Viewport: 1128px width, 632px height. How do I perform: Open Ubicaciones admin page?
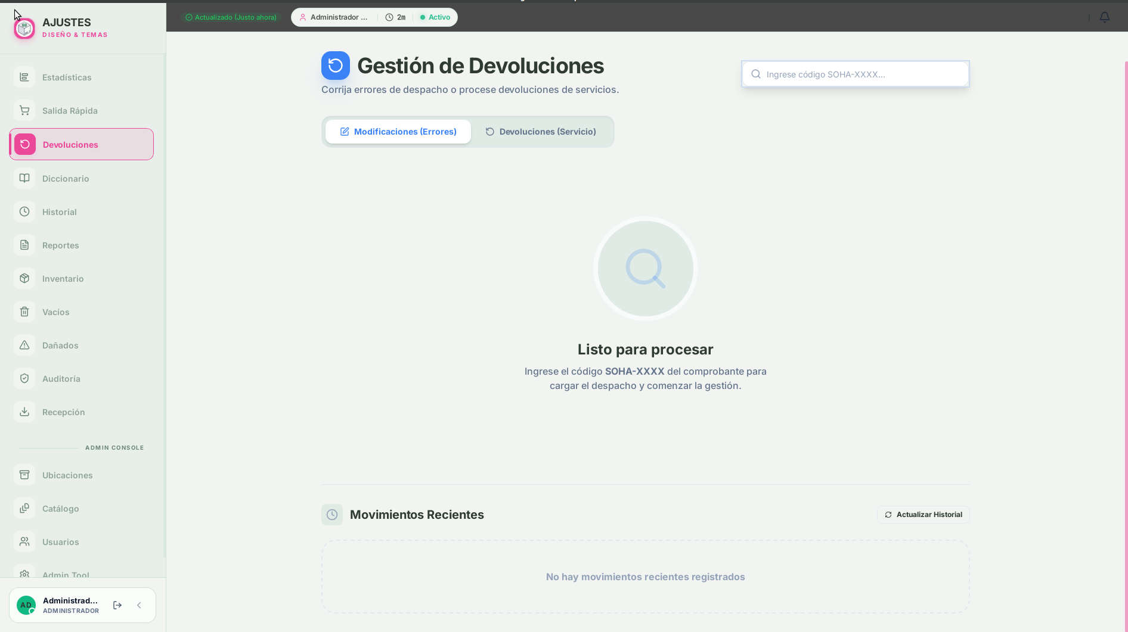tap(82, 475)
